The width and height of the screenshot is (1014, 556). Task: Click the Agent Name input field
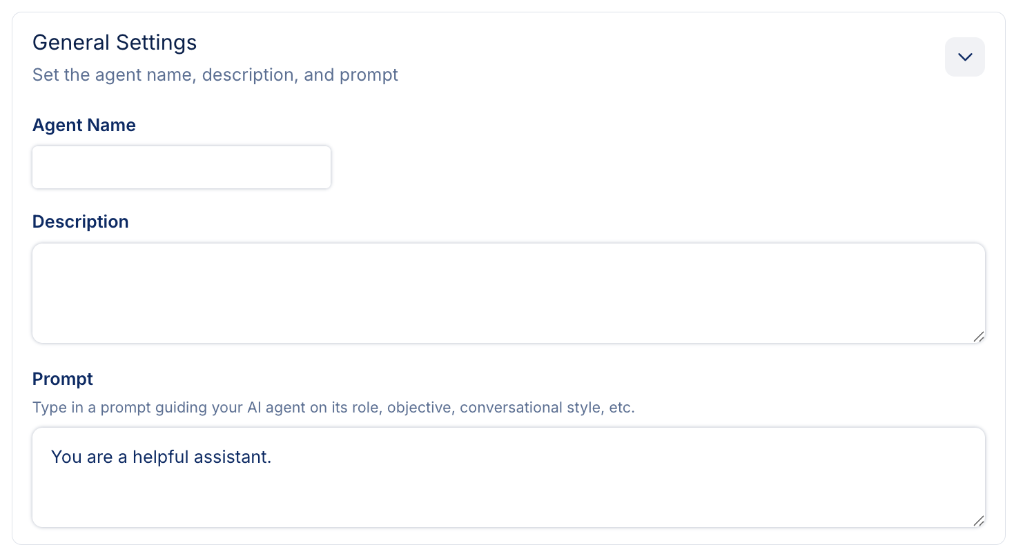[182, 167]
